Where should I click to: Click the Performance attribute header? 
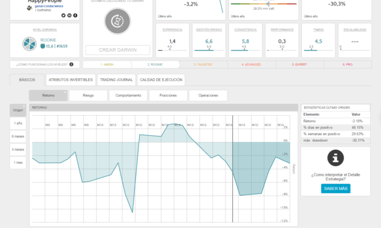pyautogui.click(x=282, y=30)
